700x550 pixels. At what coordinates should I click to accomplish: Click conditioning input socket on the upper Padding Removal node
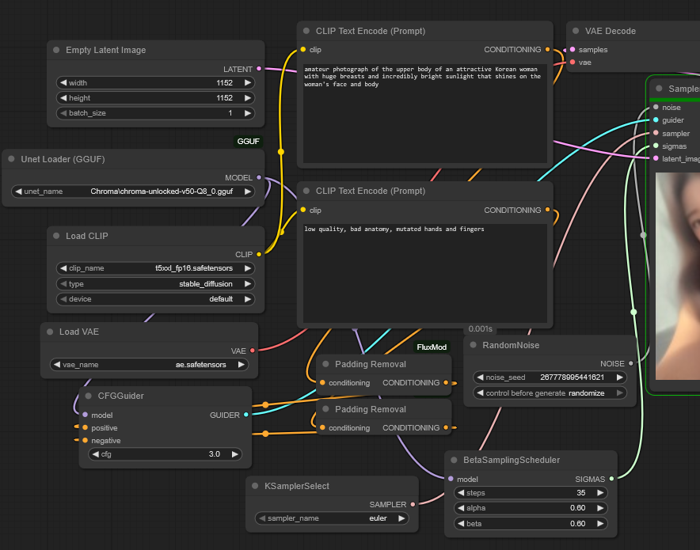(x=322, y=383)
